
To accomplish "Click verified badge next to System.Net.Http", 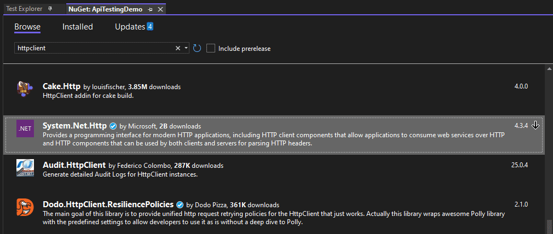I will 113,126.
